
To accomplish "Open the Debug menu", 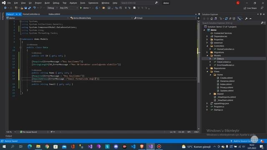I will point(56,3).
